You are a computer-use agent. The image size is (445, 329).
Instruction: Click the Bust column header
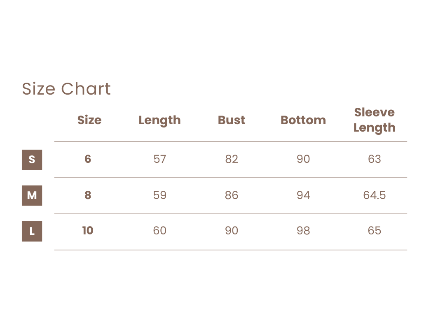(x=231, y=120)
